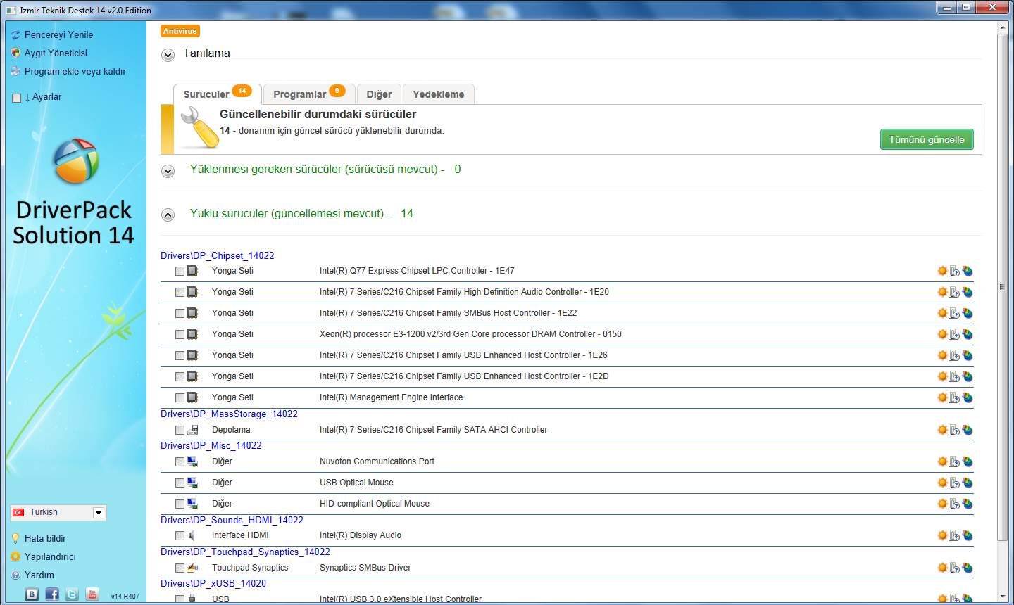This screenshot has width=1014, height=605.
Task: Tick the Intel Display Audio checkbox
Action: (x=180, y=535)
